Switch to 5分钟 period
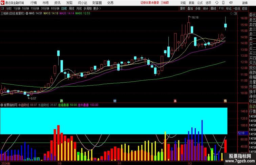 click(x=25, y=8)
